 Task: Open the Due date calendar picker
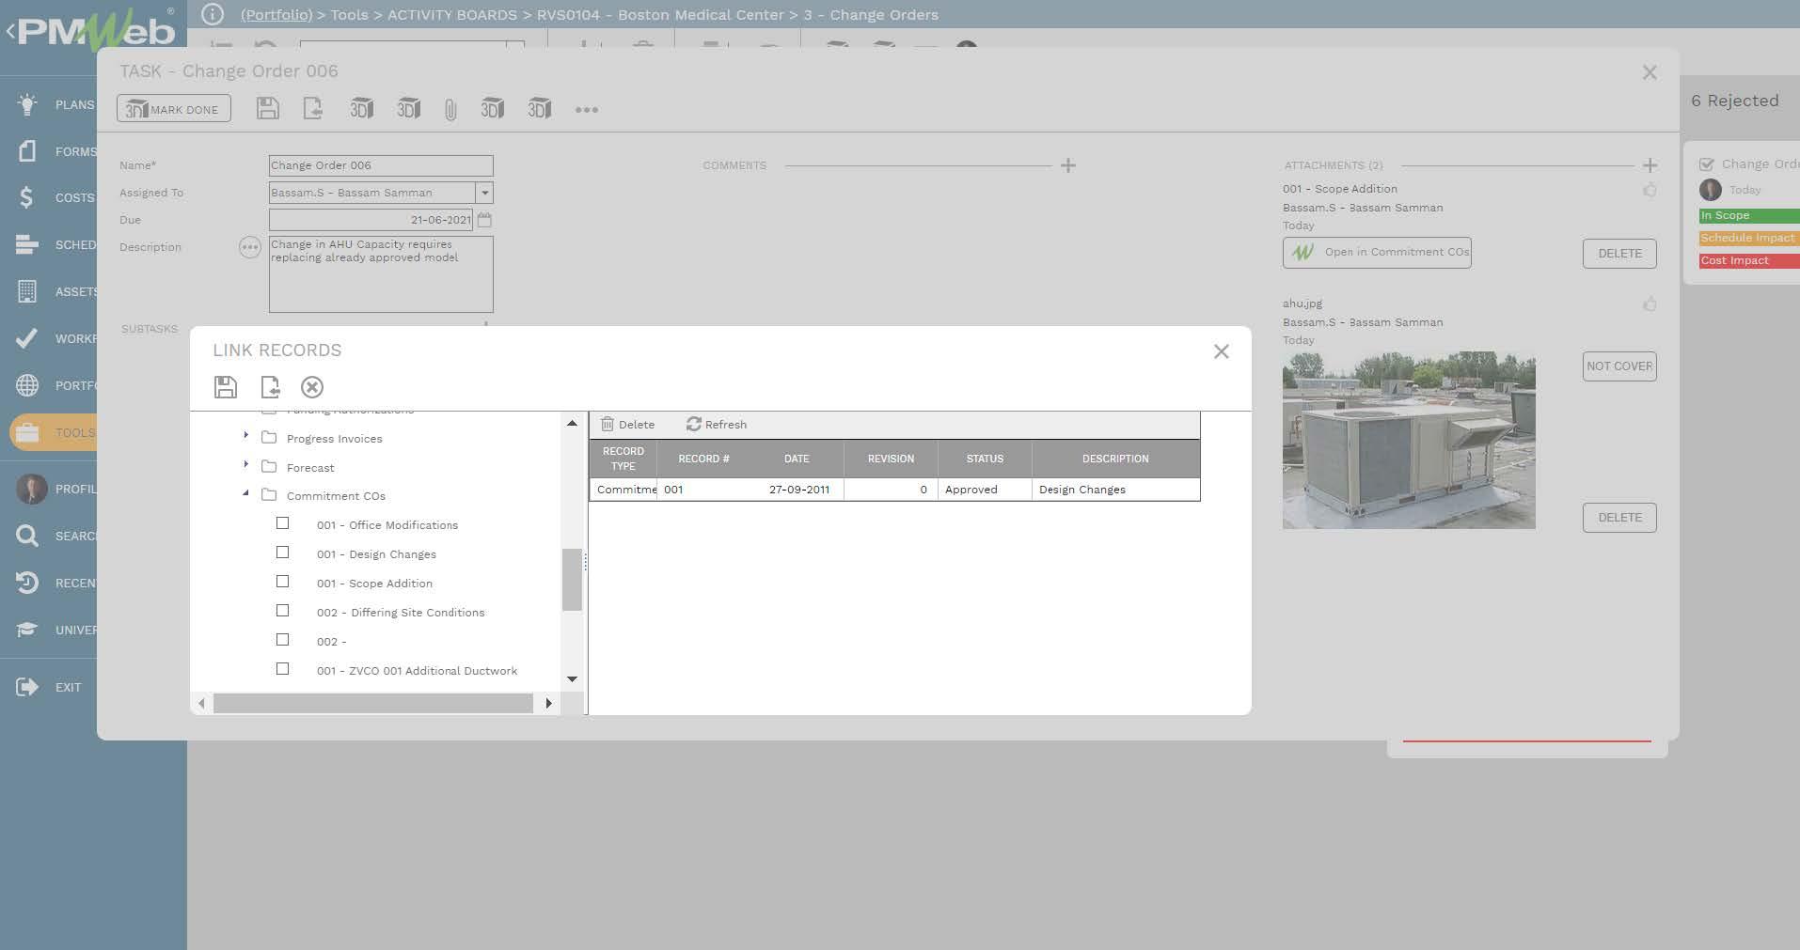coord(484,220)
